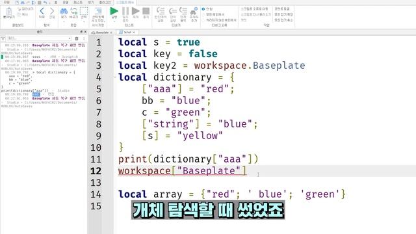Close the Output panel

[x=85, y=32]
